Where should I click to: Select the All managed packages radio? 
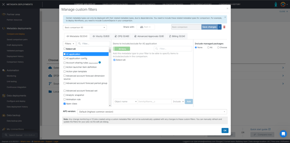click(x=208, y=48)
